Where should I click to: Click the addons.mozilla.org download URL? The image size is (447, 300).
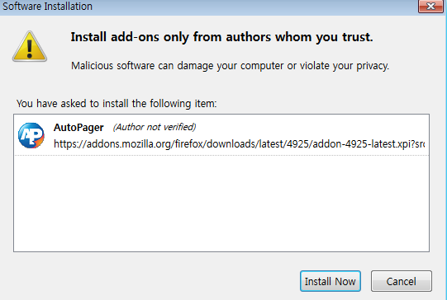pyautogui.click(x=239, y=144)
